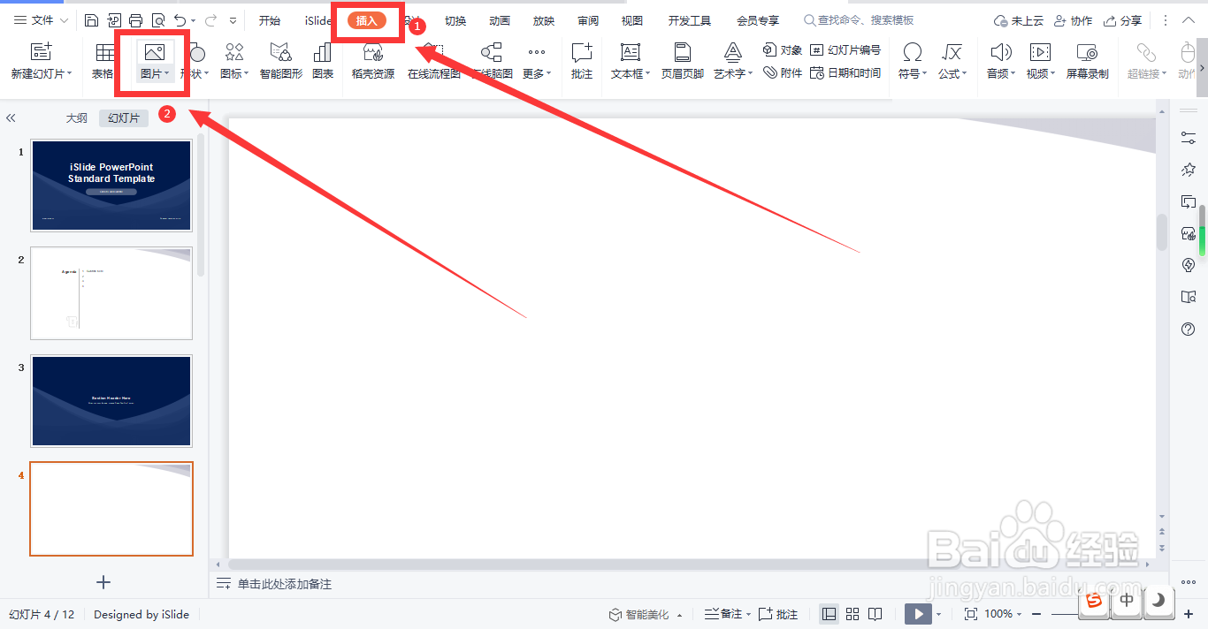Click the export-to-PDF icon beside Save

pyautogui.click(x=114, y=20)
